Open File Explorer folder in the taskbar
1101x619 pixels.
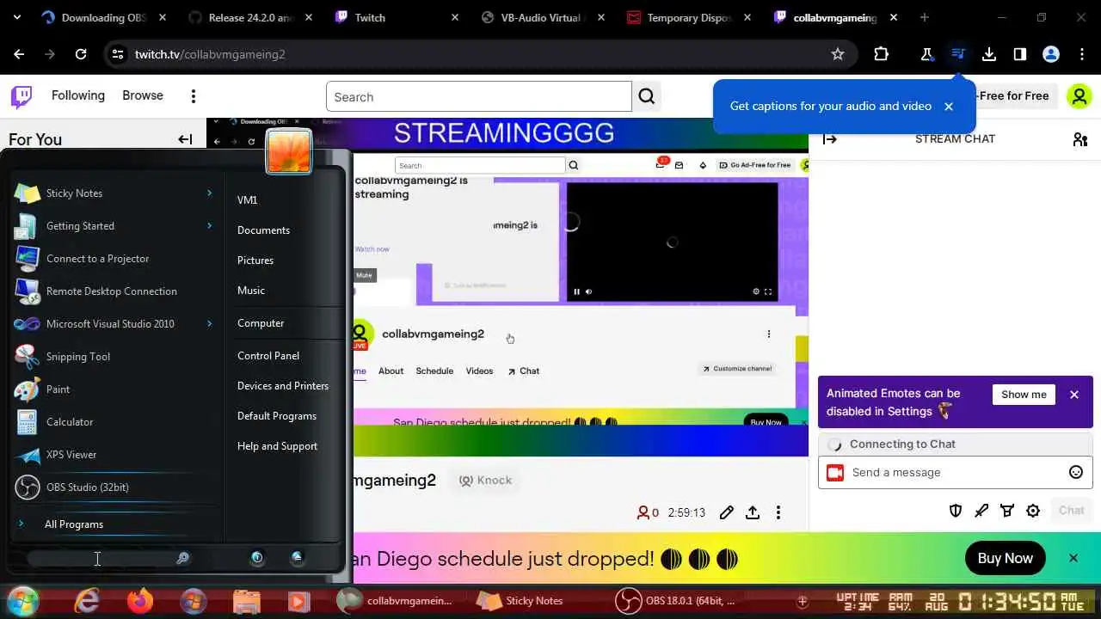tap(246, 601)
